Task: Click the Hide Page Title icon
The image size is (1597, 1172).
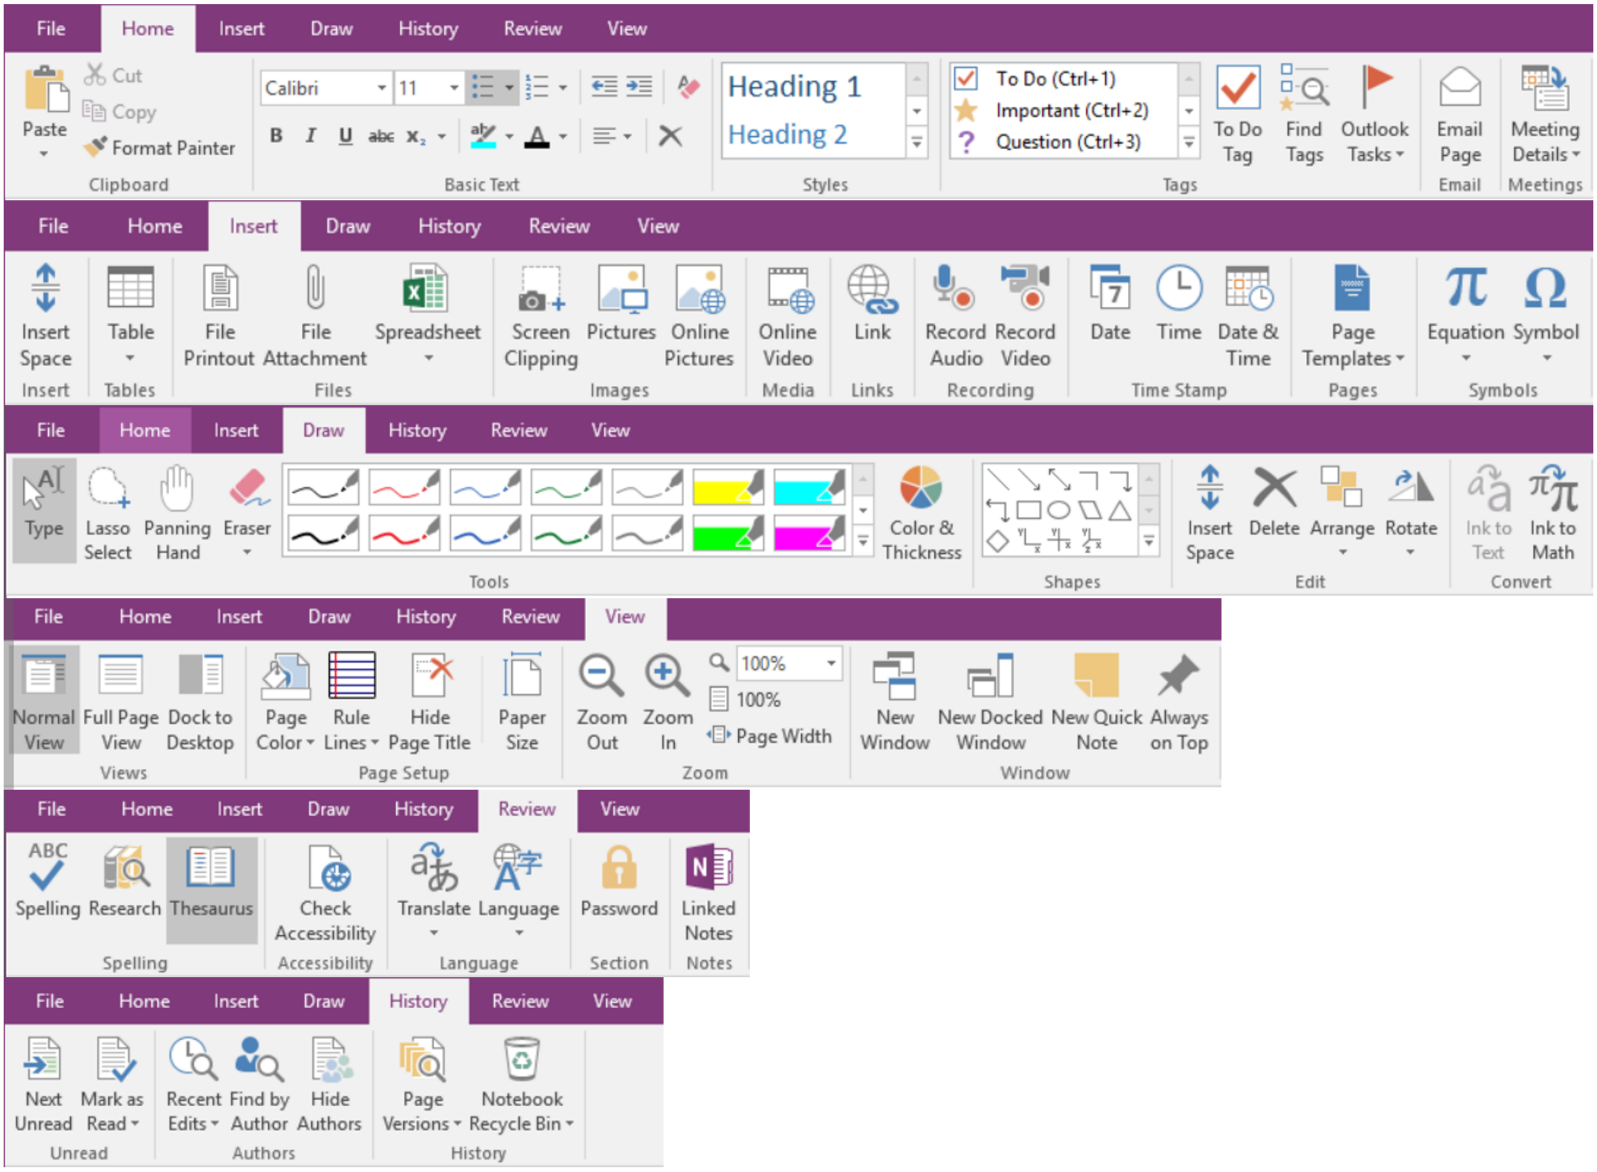Action: point(431,675)
